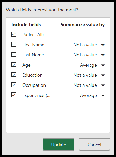Toggle the Education field checkbox
Viewport: 116px width, 157px height.
pyautogui.click(x=14, y=75)
